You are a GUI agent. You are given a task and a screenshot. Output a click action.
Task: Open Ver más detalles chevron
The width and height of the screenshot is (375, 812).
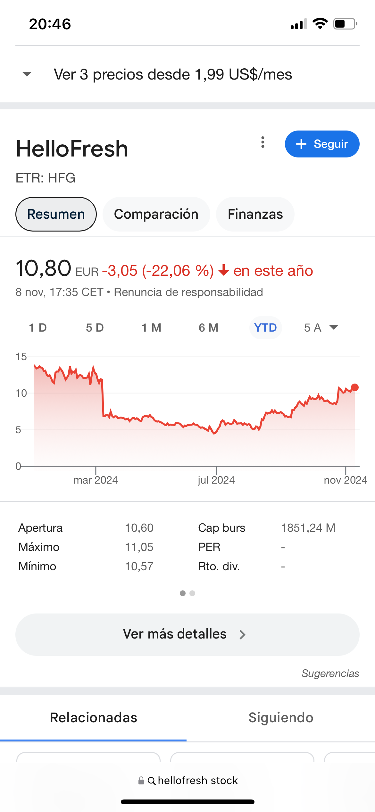(x=243, y=635)
